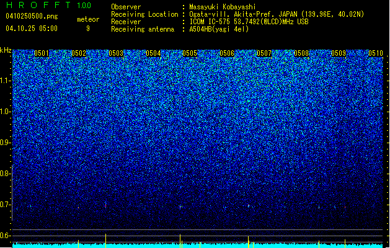
Task: Click the 'Observer' field label
Action: coord(126,7)
